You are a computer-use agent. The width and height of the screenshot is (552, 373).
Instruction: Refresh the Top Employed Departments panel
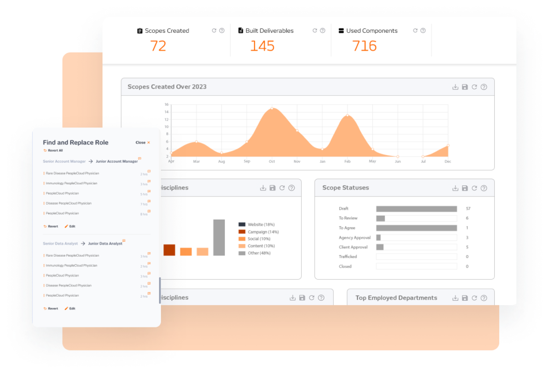click(475, 298)
